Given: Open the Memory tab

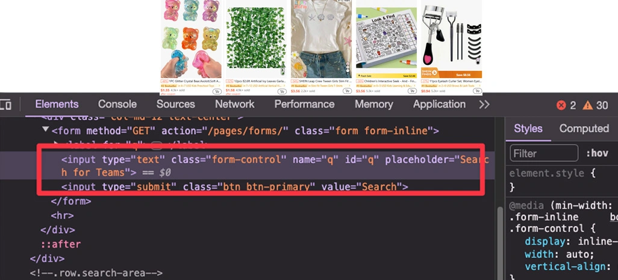Looking at the screenshot, I should click(x=373, y=104).
